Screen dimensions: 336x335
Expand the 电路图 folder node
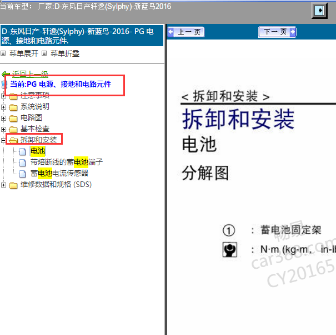click(x=3, y=118)
